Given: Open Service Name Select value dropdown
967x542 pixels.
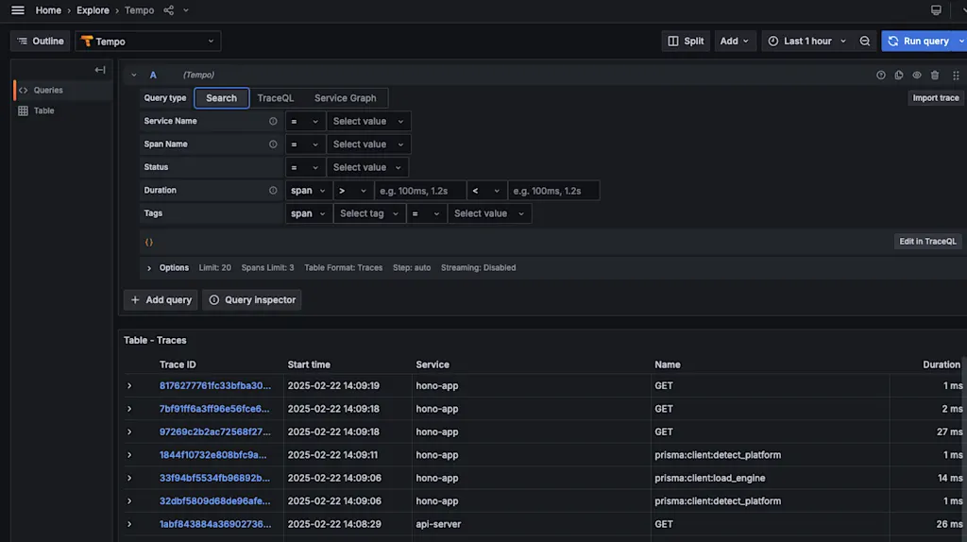Looking at the screenshot, I should [x=368, y=121].
